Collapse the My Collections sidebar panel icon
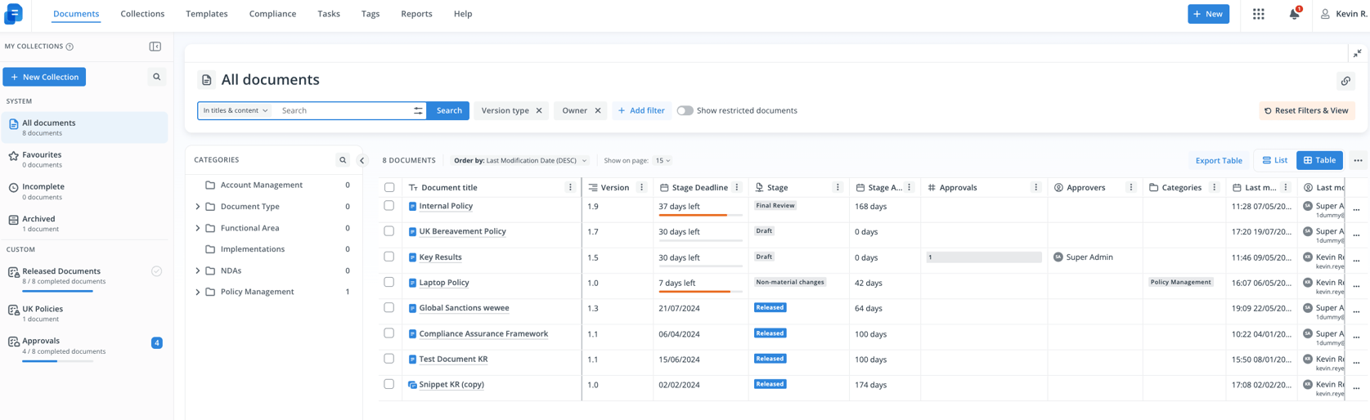The height and width of the screenshot is (420, 1370). (155, 47)
